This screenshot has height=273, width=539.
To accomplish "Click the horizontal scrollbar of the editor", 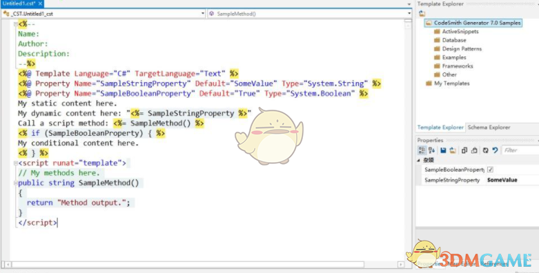I will tap(188, 265).
